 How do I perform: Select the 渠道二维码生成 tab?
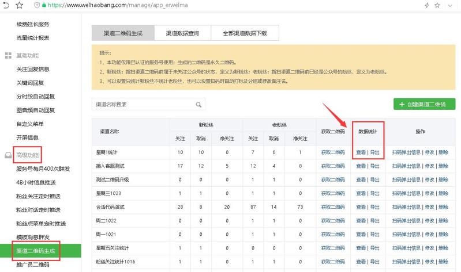click(x=123, y=33)
